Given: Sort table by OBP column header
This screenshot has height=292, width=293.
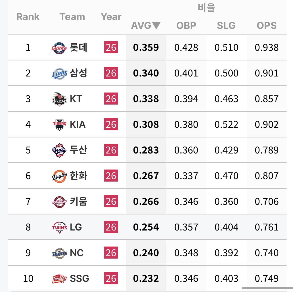Looking at the screenshot, I should tap(186, 25).
